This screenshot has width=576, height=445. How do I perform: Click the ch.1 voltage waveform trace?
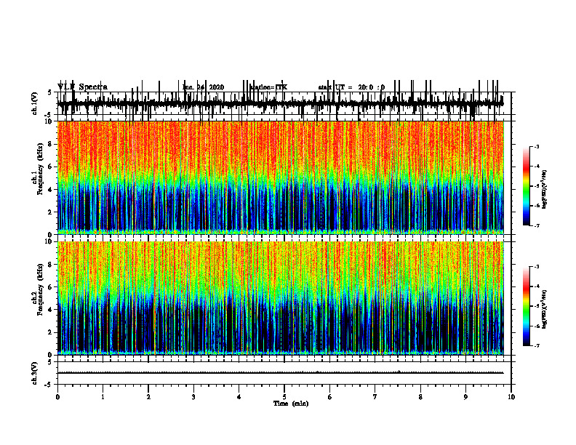pos(280,103)
